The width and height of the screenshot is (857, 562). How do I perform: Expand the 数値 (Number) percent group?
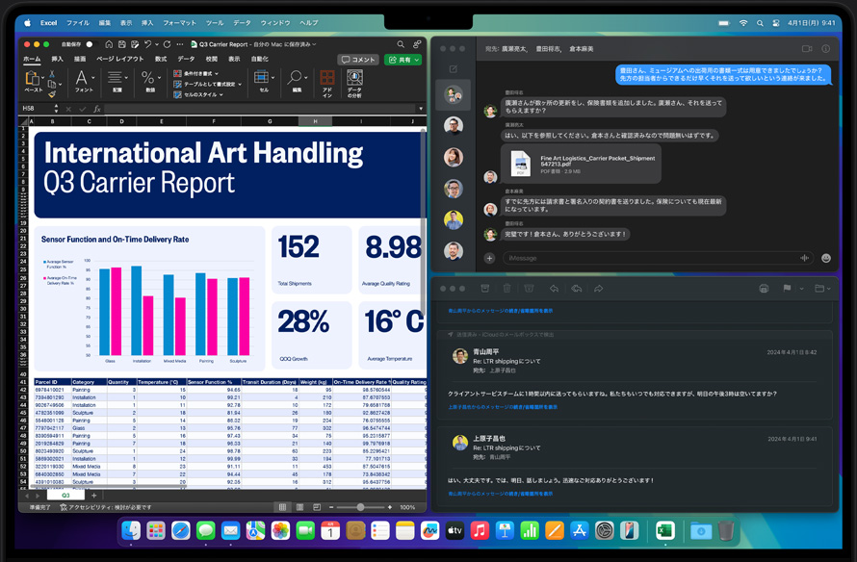tap(159, 78)
